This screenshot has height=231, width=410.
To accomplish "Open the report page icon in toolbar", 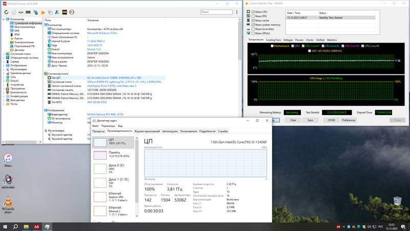I will tap(14, 12).
